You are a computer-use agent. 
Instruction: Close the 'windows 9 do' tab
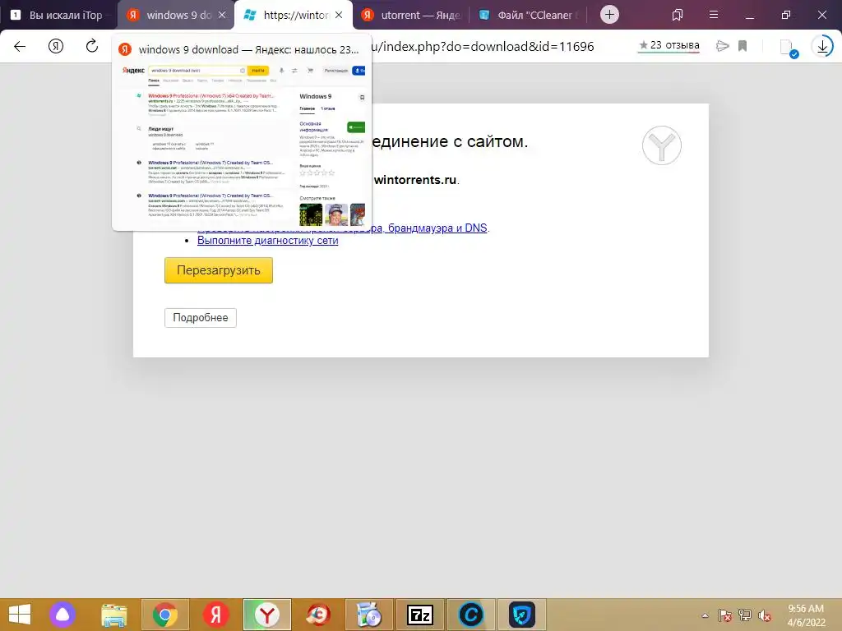pyautogui.click(x=222, y=15)
